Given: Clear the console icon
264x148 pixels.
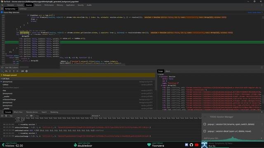Looking at the screenshot, I should (6, 116).
